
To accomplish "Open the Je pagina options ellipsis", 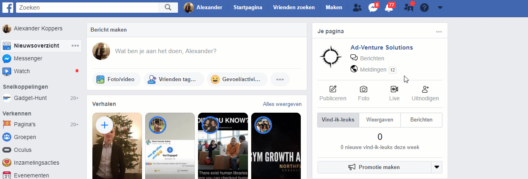I will (439, 32).
